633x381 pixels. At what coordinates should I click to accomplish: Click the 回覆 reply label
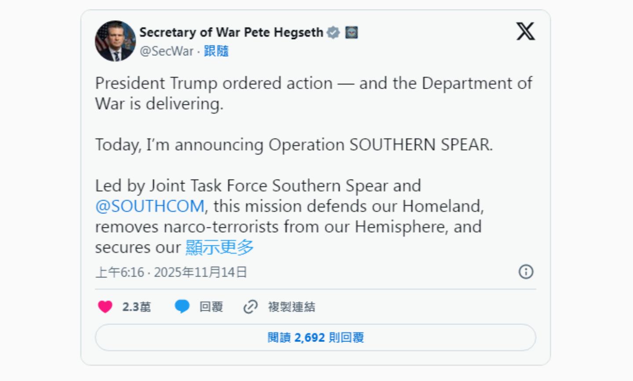coord(211,306)
